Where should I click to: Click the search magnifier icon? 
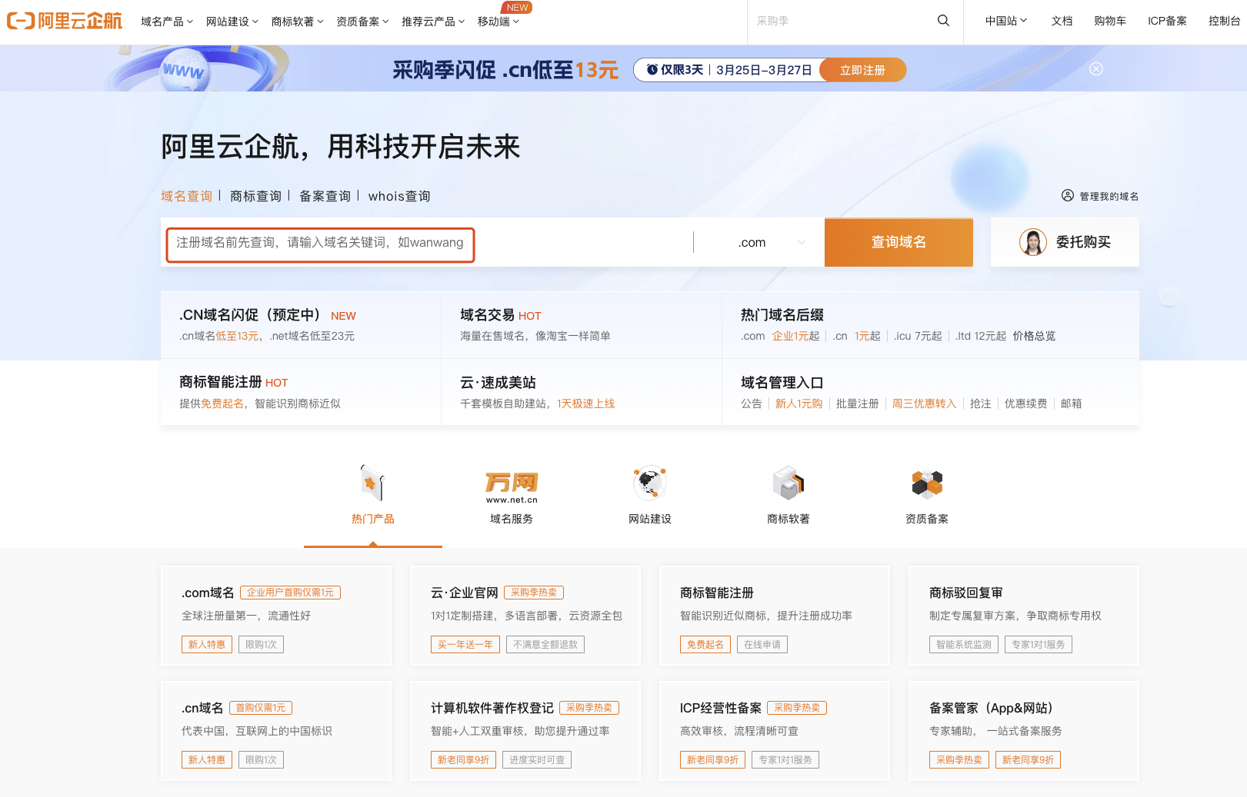coord(943,21)
